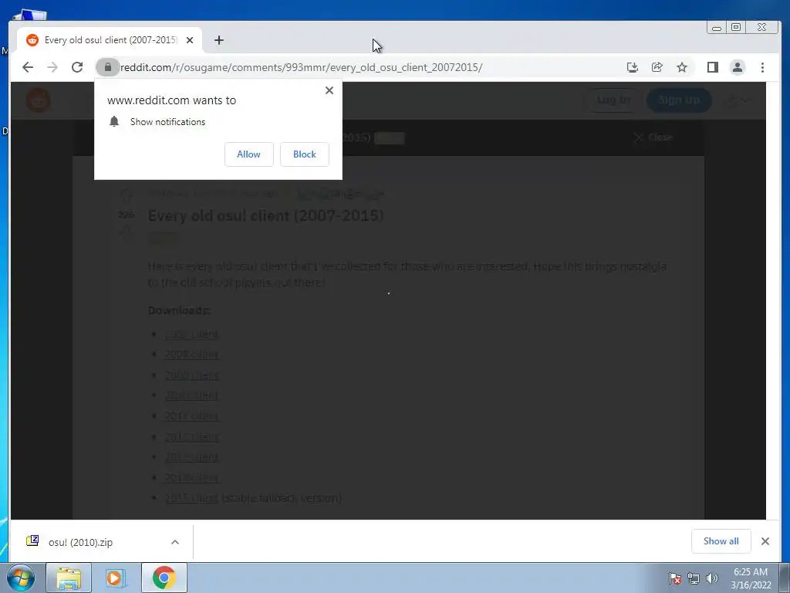Upvote the osu! client post

click(127, 196)
